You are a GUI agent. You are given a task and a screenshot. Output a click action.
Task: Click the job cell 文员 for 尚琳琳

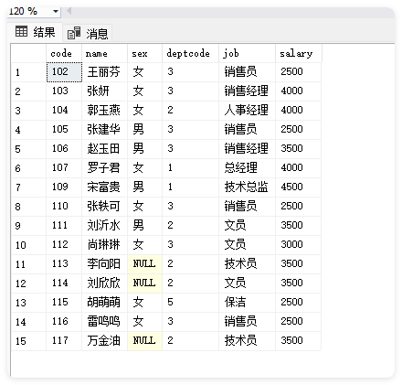click(x=247, y=245)
